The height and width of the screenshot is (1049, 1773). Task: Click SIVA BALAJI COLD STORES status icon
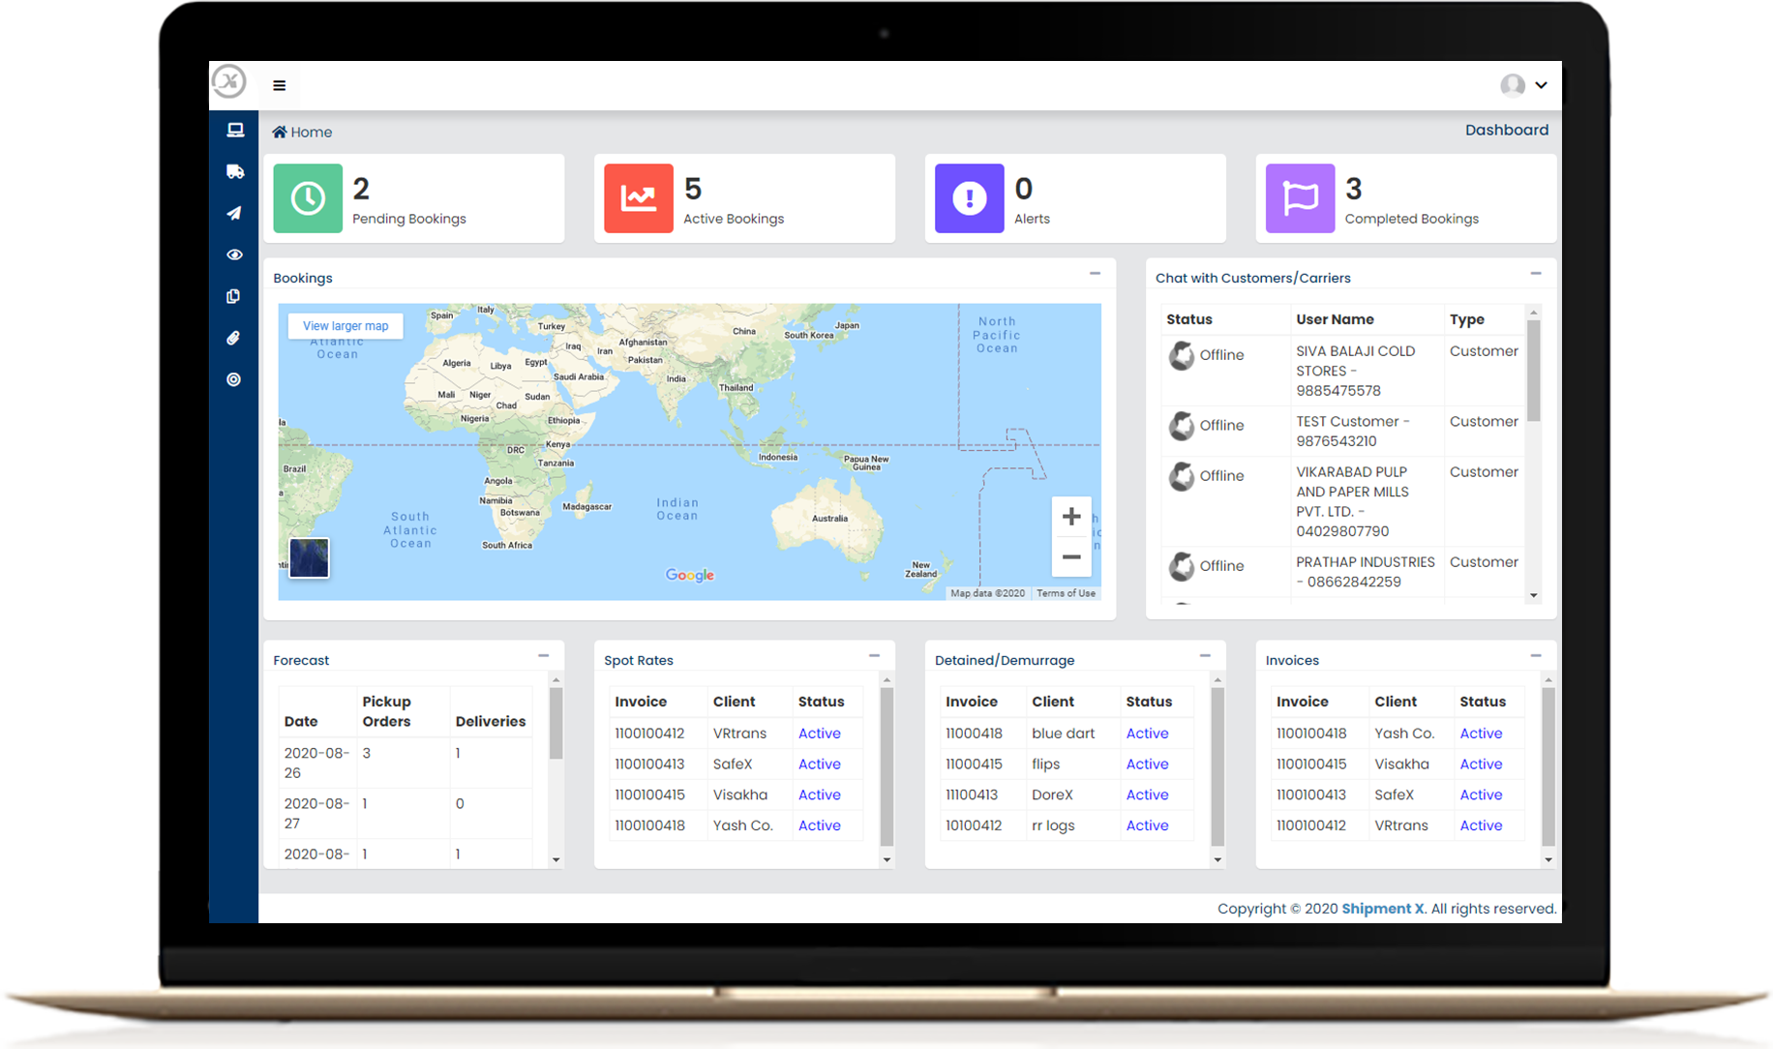pyautogui.click(x=1182, y=355)
